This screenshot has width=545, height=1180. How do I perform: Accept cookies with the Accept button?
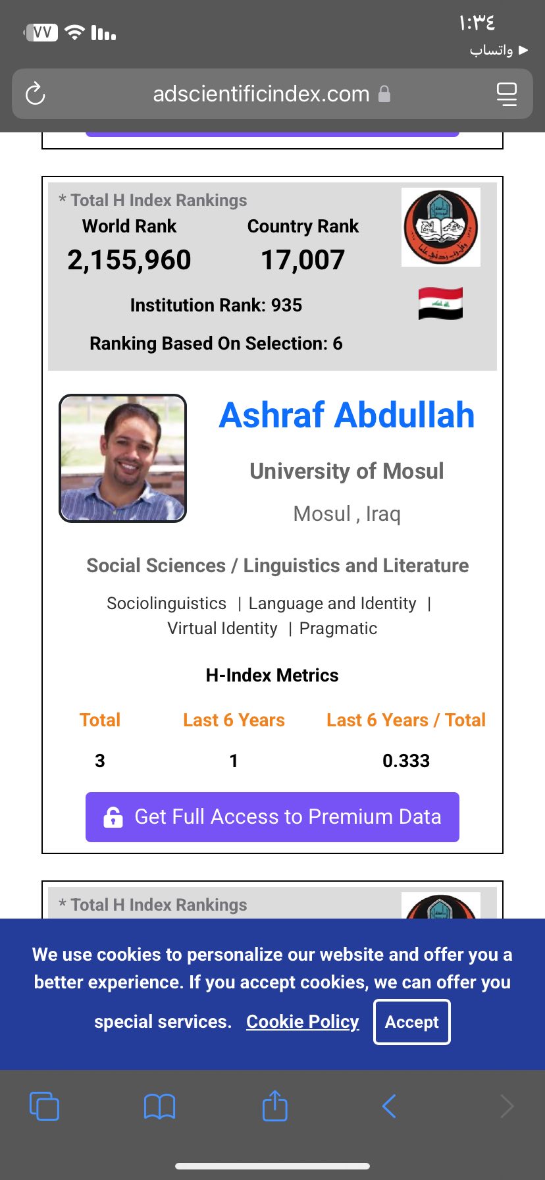[x=411, y=1021]
